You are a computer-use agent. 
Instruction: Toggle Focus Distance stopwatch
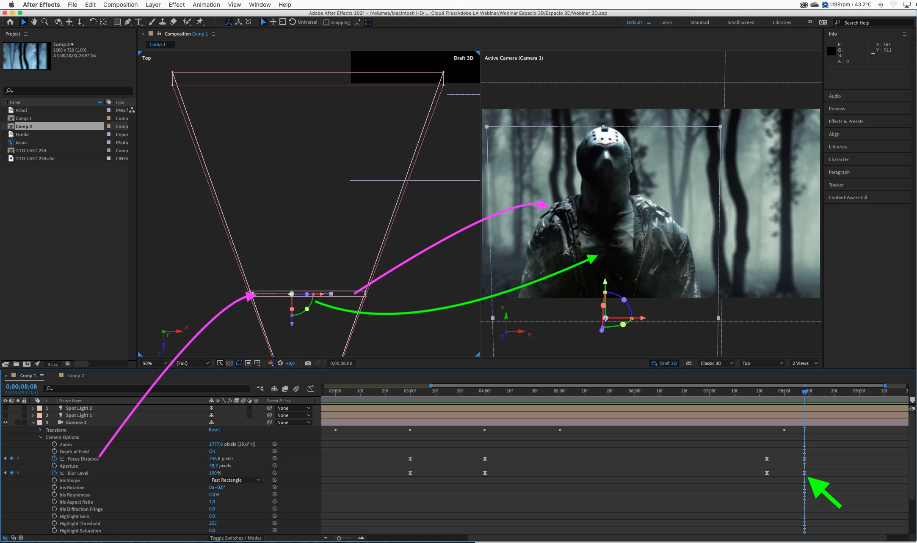(54, 458)
